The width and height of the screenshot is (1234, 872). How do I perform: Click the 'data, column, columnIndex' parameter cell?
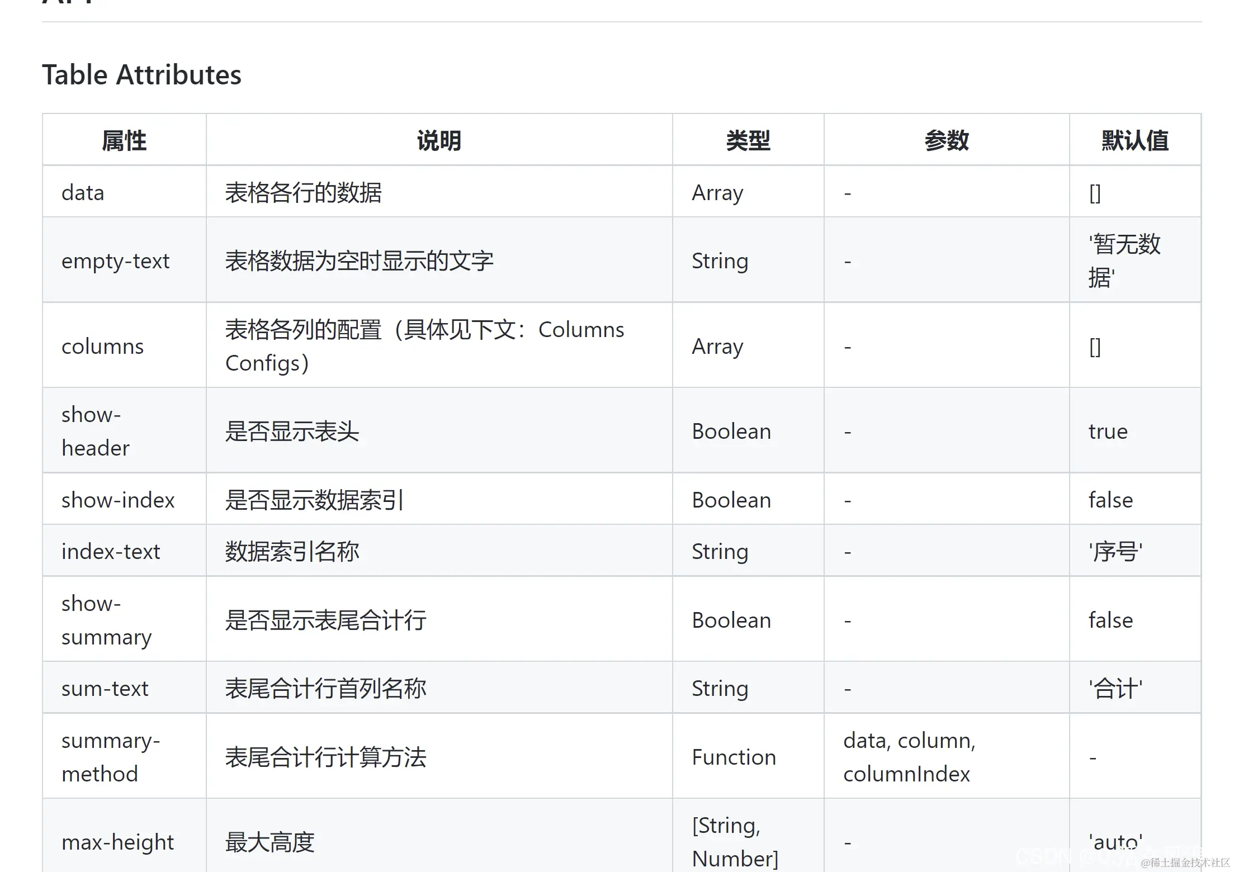(909, 757)
